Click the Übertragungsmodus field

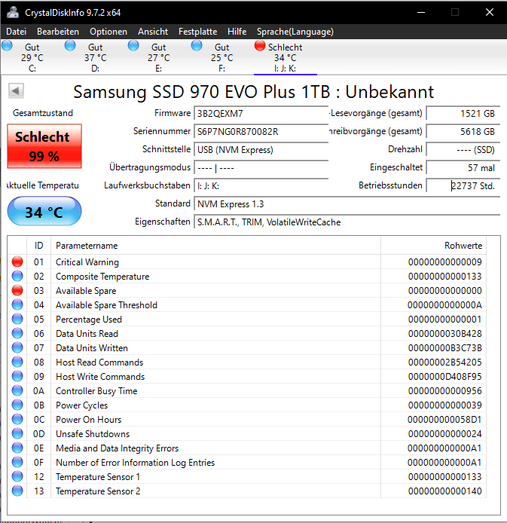pos(261,167)
